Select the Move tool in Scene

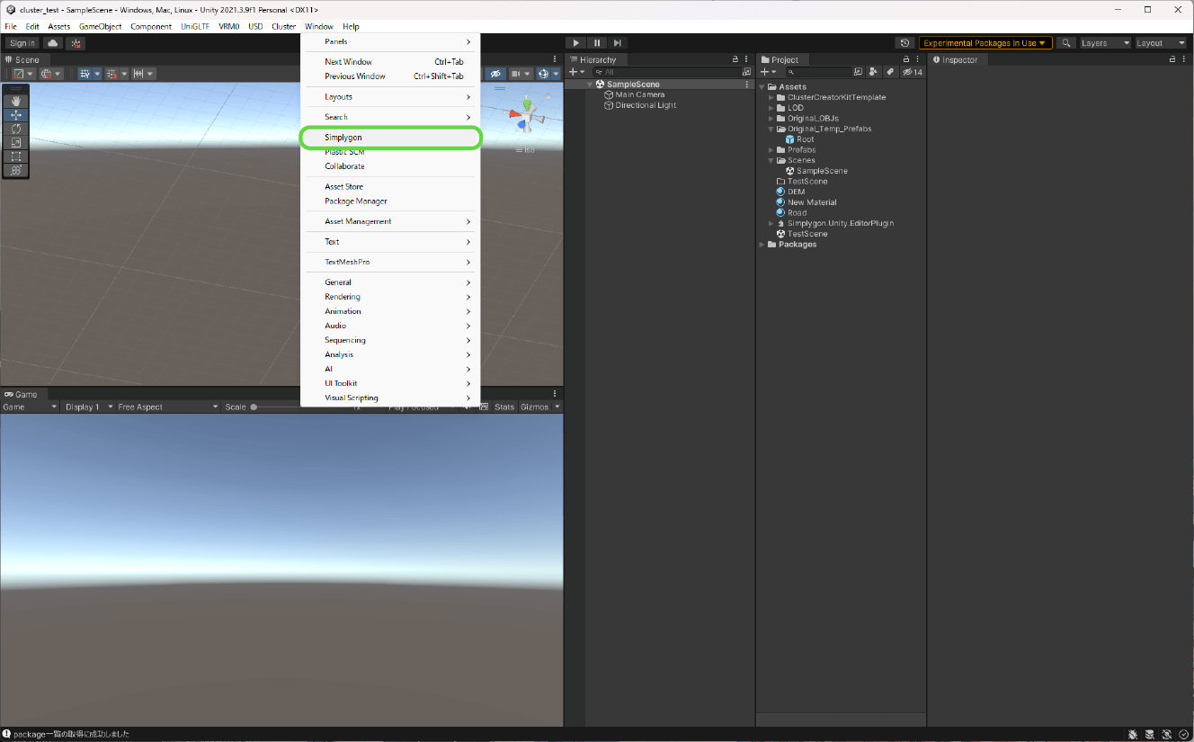16,115
